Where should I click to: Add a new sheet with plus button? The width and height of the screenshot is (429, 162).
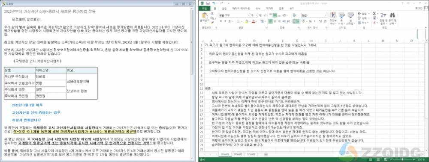(266, 154)
